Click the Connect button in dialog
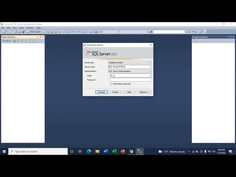Image resolution: width=236 pixels, height=177 pixels. click(102, 92)
